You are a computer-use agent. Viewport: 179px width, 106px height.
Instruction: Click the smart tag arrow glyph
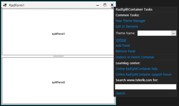[112, 8]
